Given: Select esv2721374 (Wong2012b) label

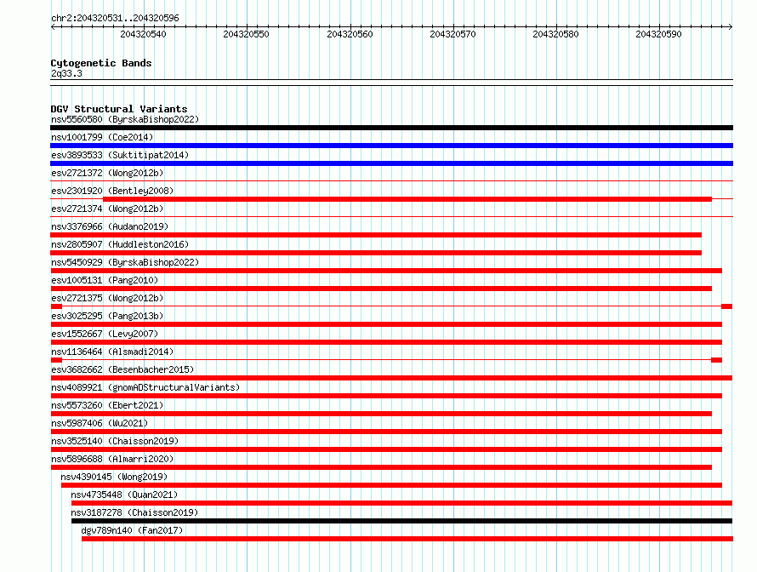Looking at the screenshot, I should [107, 209].
